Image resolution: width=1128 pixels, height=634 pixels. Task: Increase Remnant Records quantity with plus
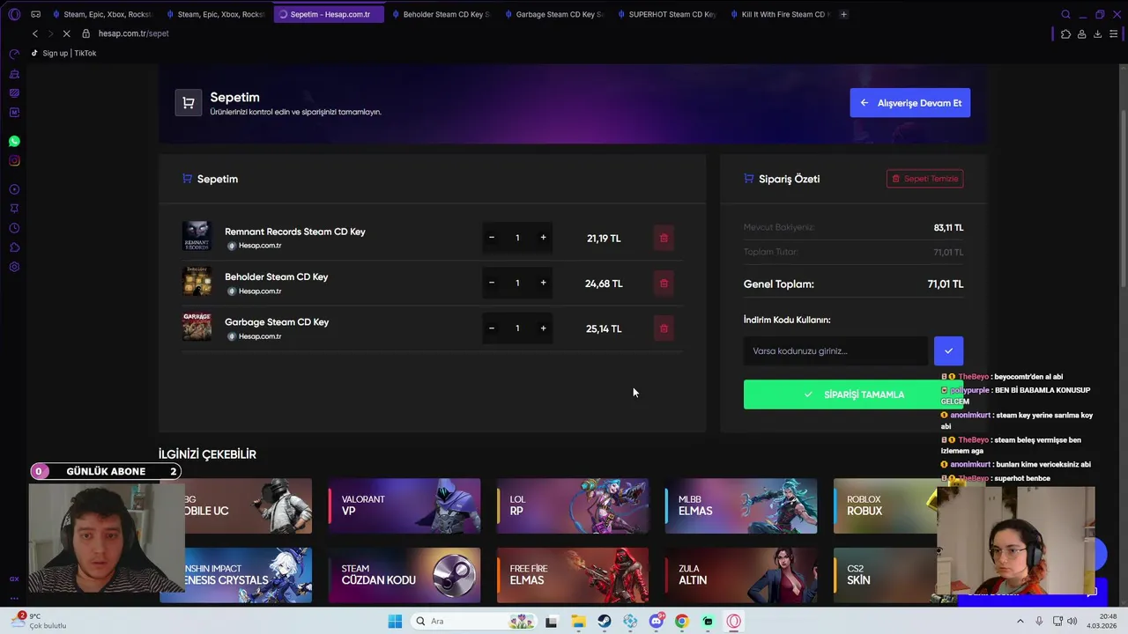(543, 238)
